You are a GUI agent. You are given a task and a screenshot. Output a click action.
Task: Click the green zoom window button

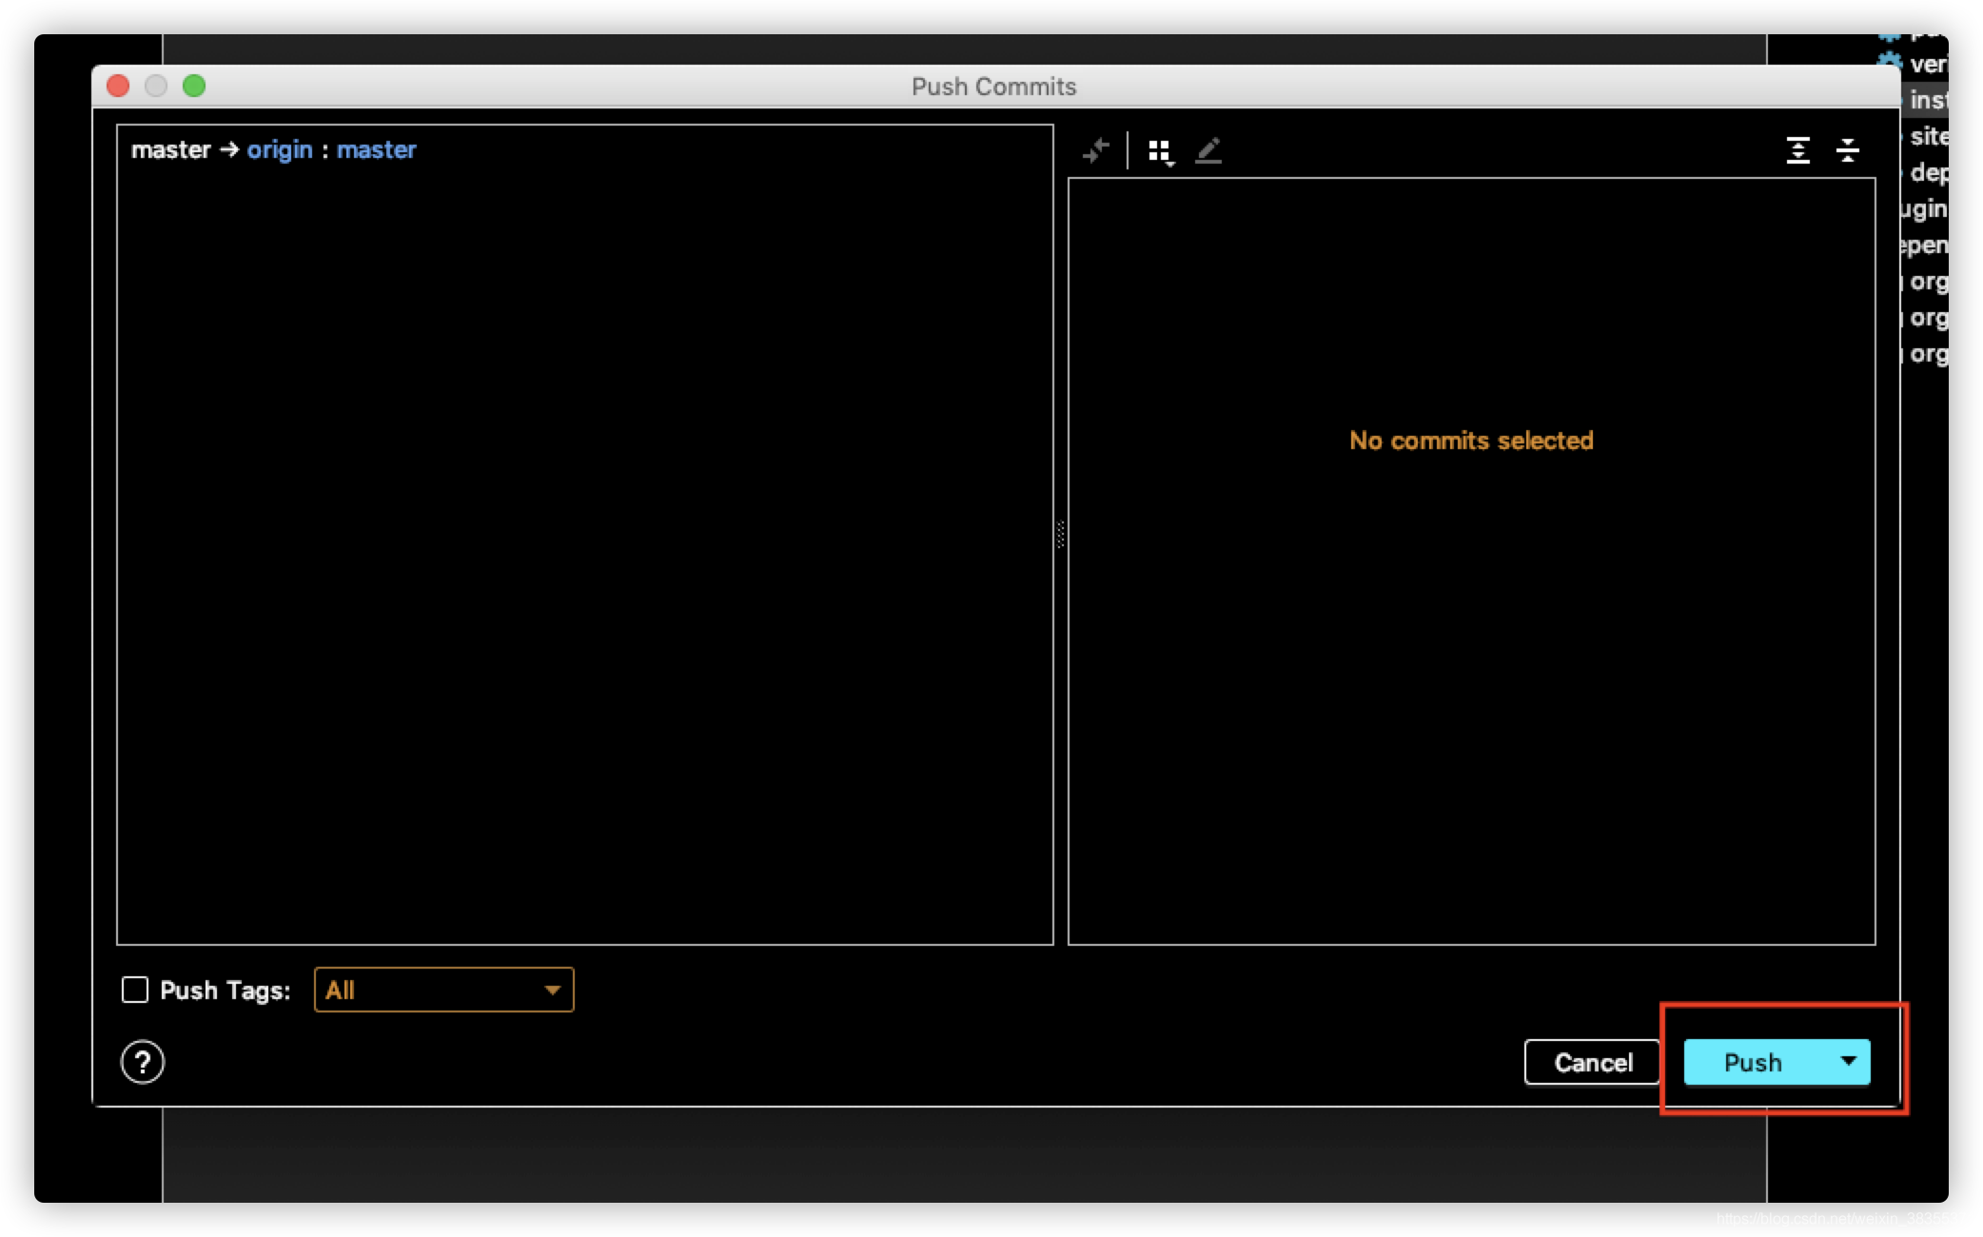point(194,86)
